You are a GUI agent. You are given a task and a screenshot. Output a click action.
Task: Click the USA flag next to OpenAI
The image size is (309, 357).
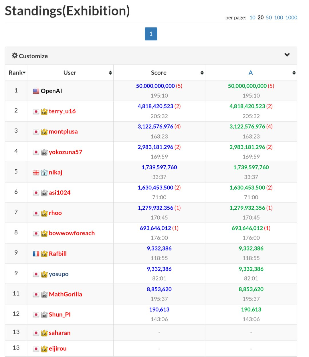[x=36, y=91]
